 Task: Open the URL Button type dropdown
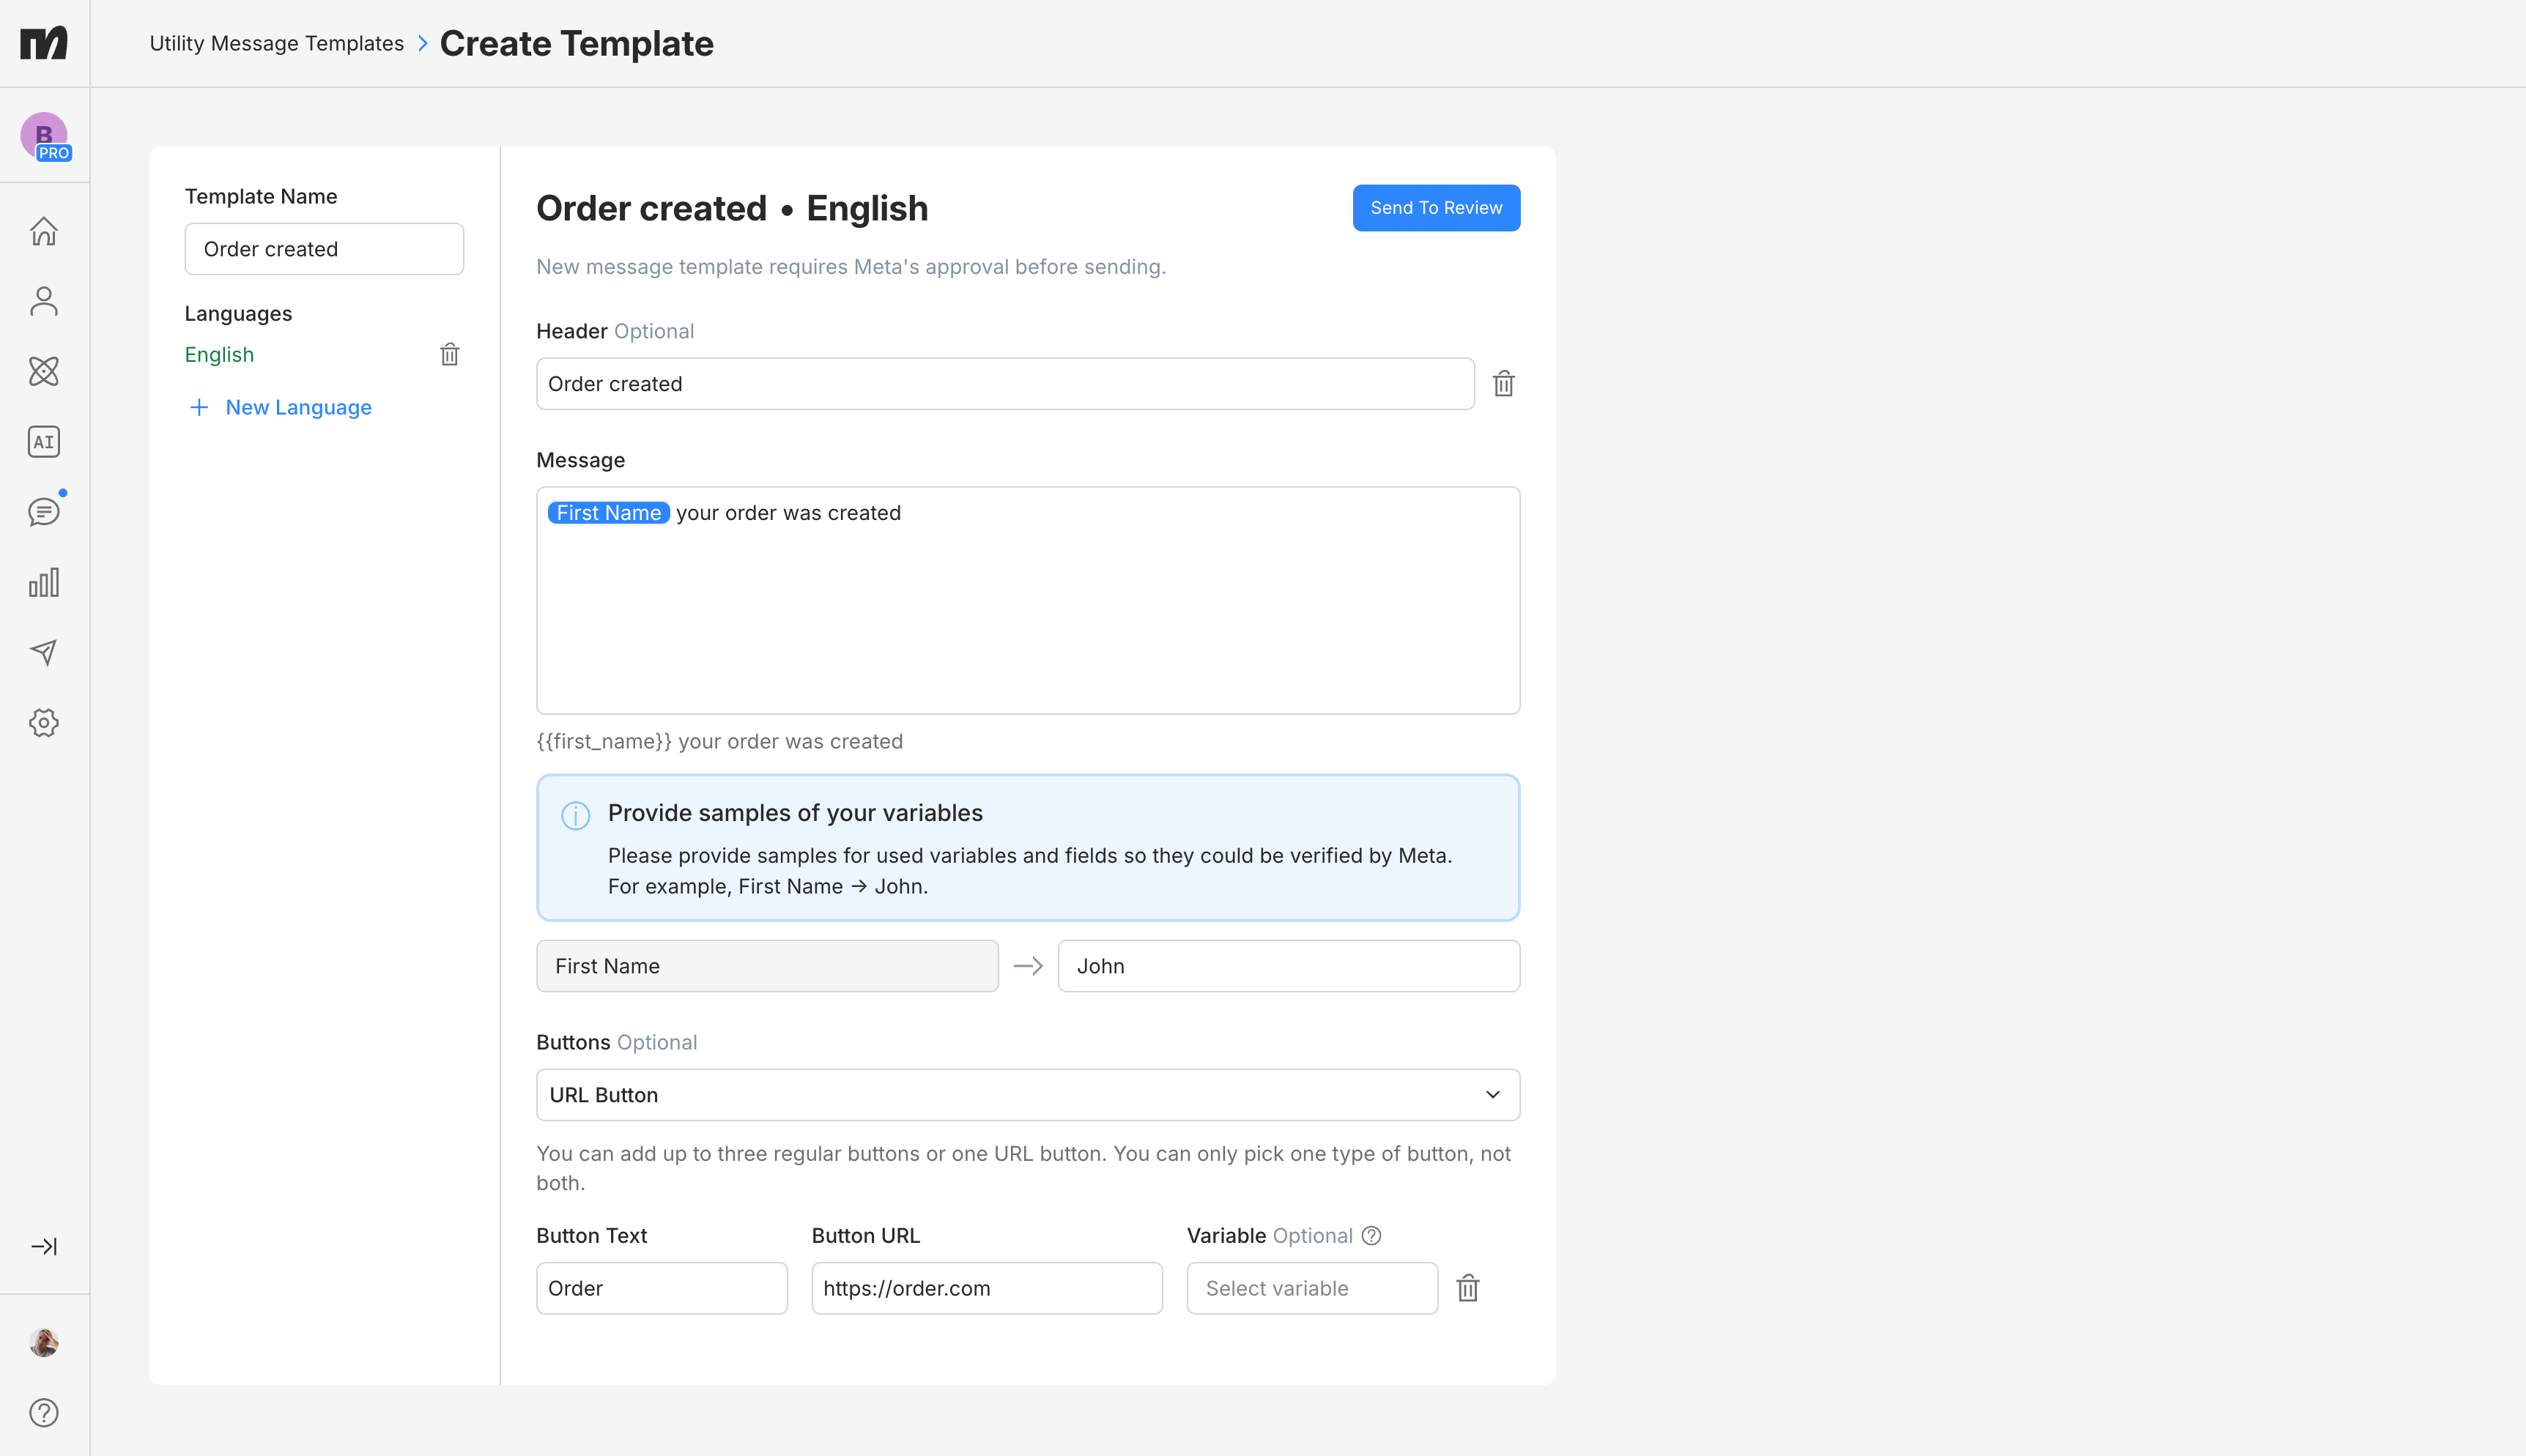[x=1027, y=1095]
